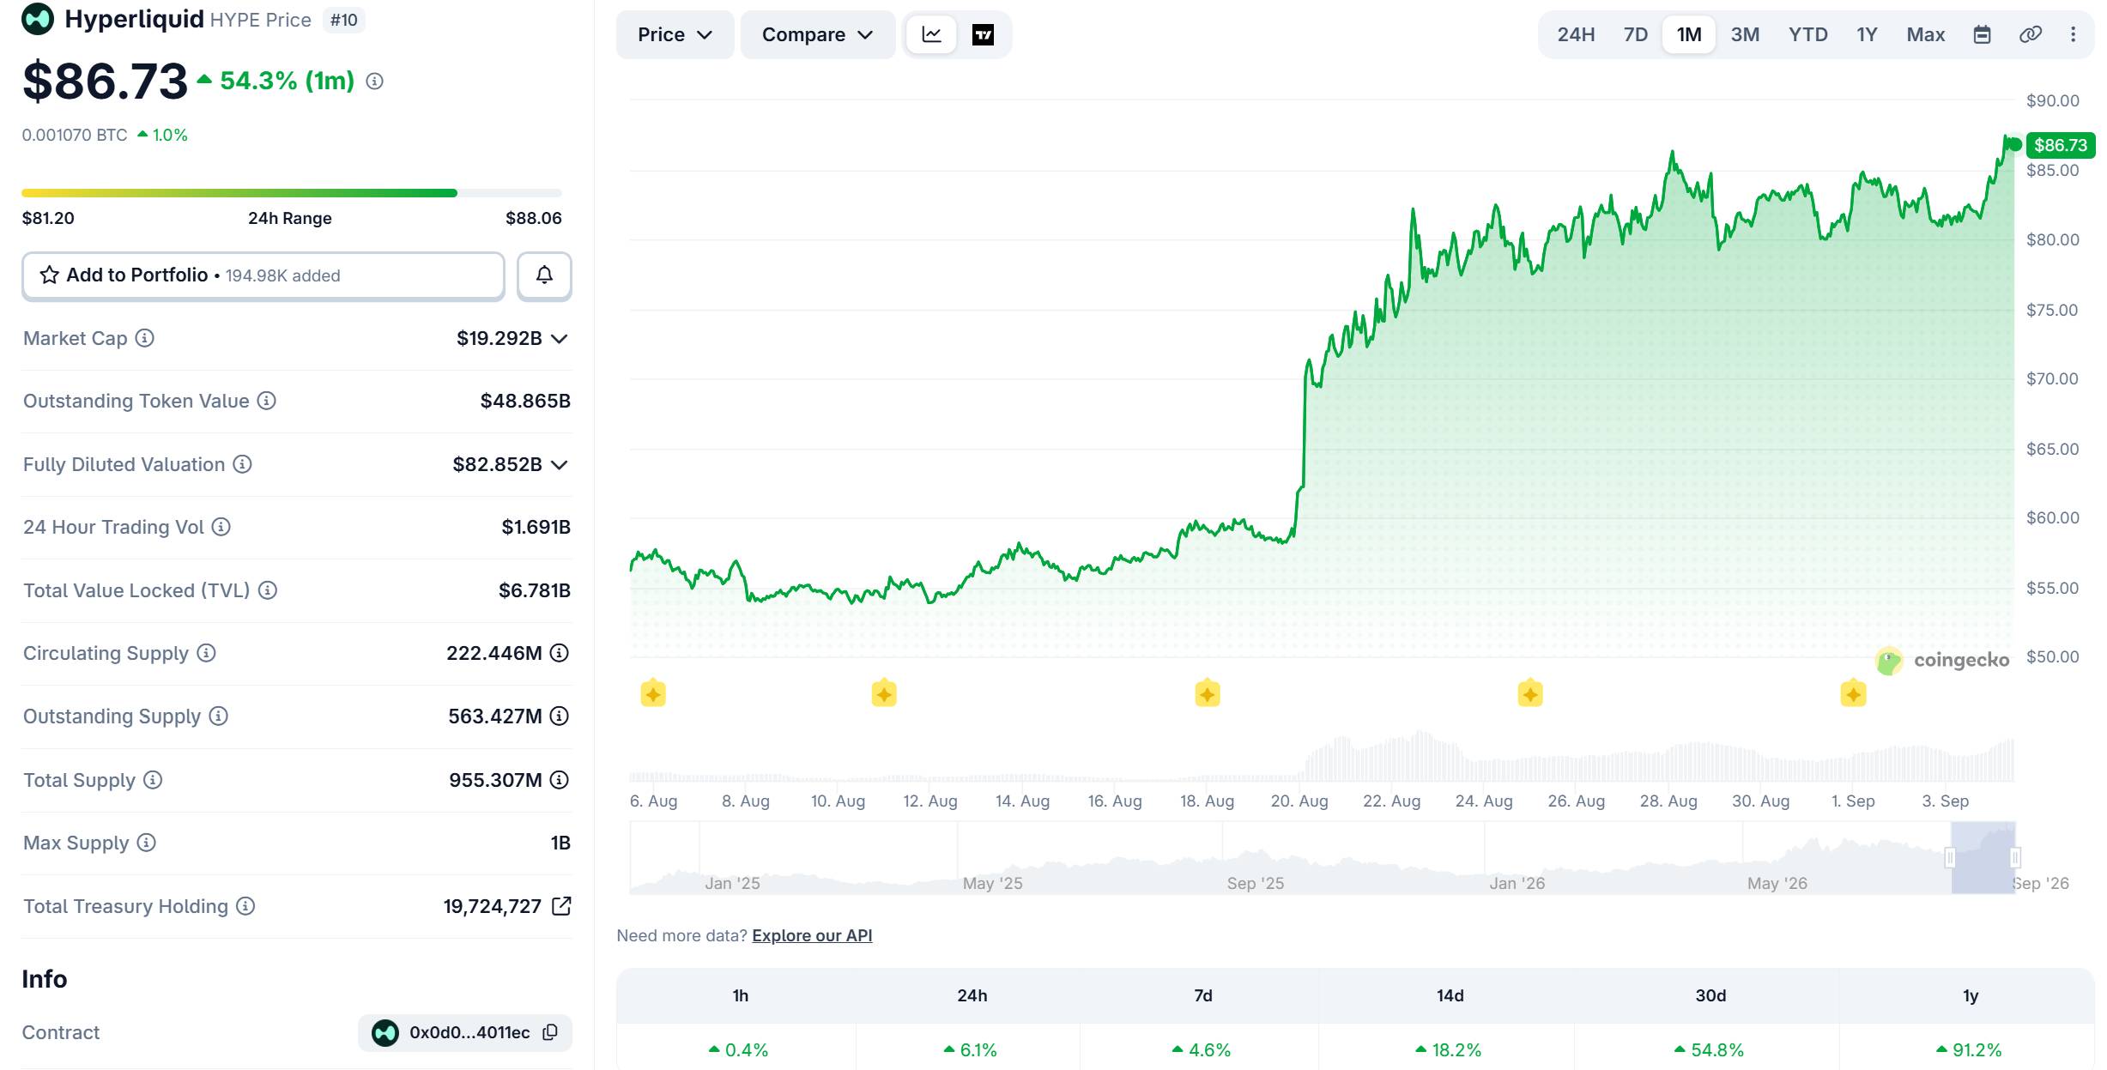Image resolution: width=2107 pixels, height=1070 pixels.
Task: Click news marker near 6. Aug
Action: pos(653,693)
